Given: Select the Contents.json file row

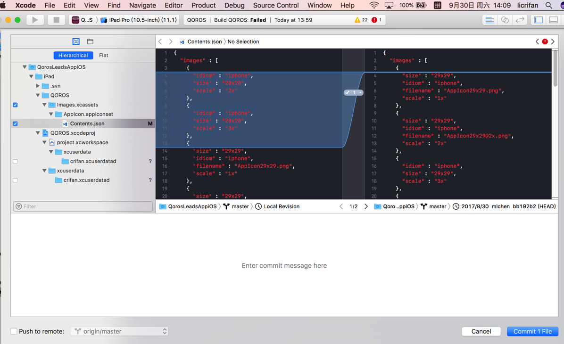Looking at the screenshot, I should pyautogui.click(x=83, y=123).
